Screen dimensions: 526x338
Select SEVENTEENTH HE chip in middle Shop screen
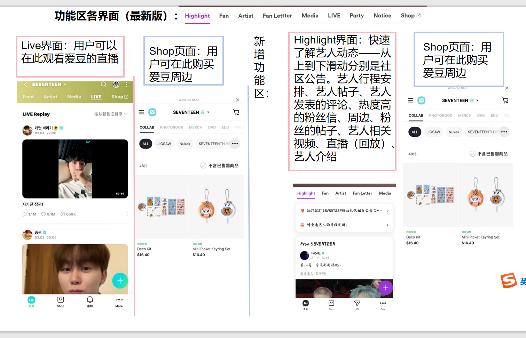point(214,144)
